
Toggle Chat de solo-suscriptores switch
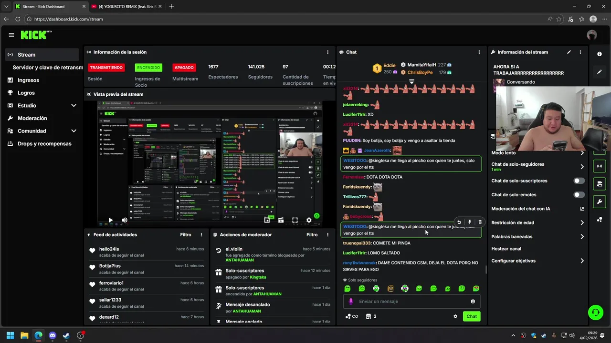579,181
